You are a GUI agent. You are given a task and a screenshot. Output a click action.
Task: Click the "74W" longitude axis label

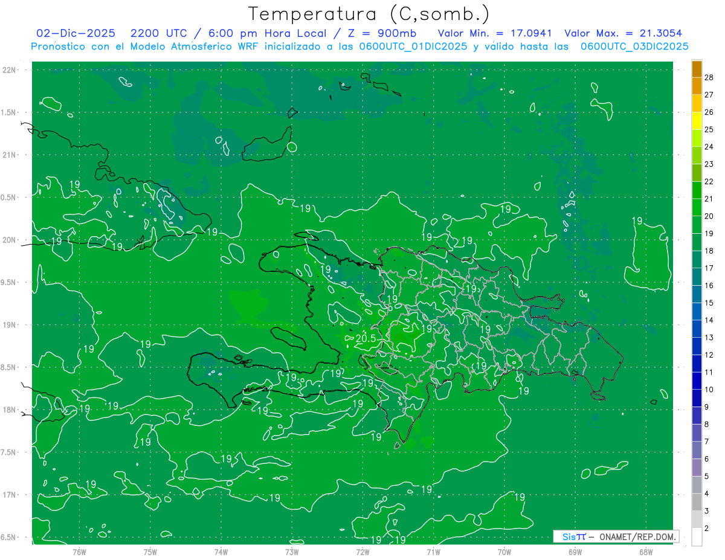(x=221, y=552)
